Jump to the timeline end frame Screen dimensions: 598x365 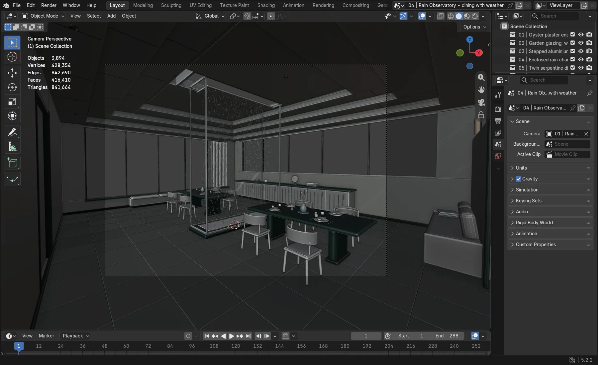(x=248, y=336)
